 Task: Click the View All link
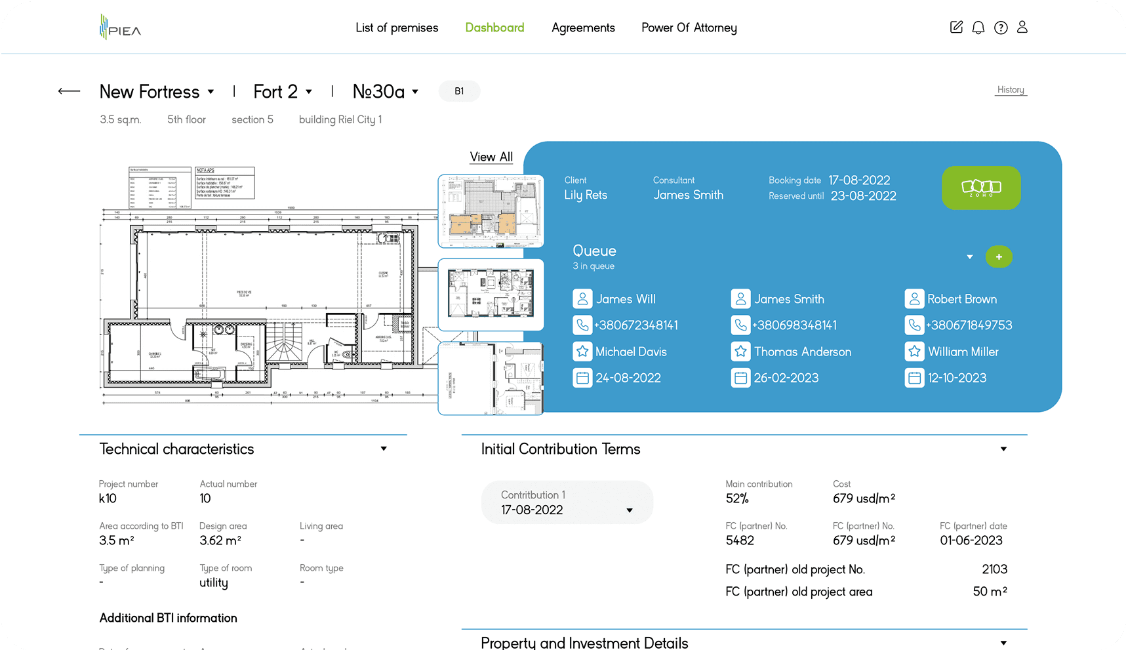click(491, 157)
